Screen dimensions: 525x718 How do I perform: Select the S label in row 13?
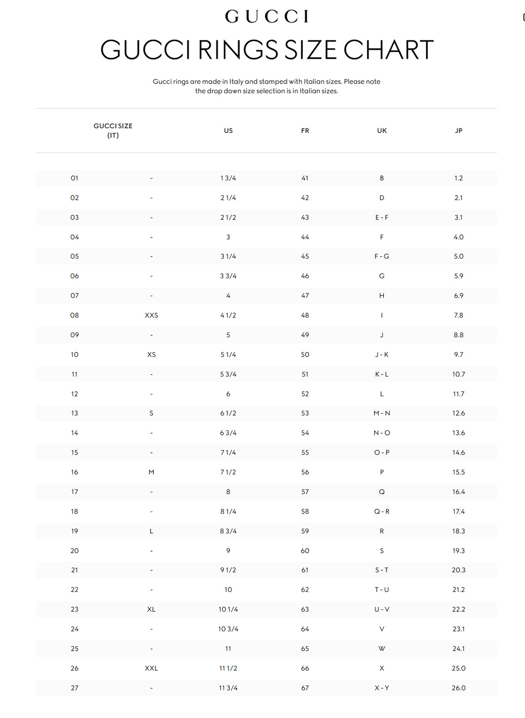[151, 413]
